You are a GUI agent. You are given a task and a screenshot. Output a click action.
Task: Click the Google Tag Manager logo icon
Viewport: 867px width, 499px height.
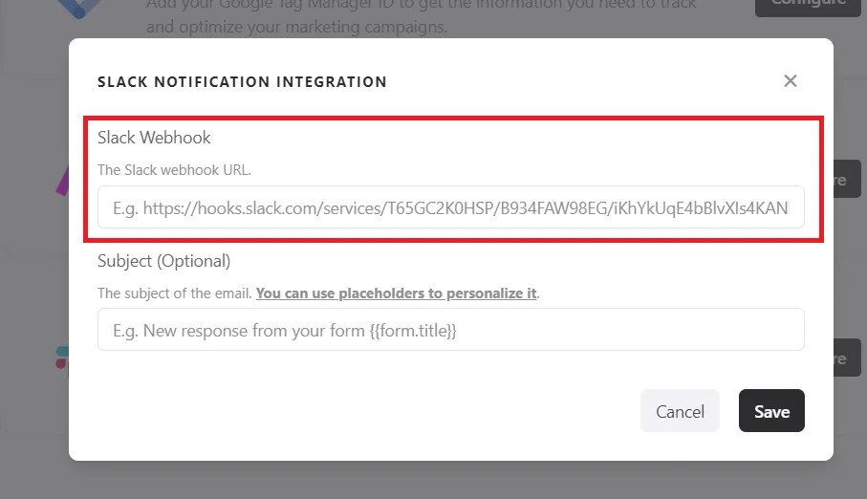click(79, 9)
